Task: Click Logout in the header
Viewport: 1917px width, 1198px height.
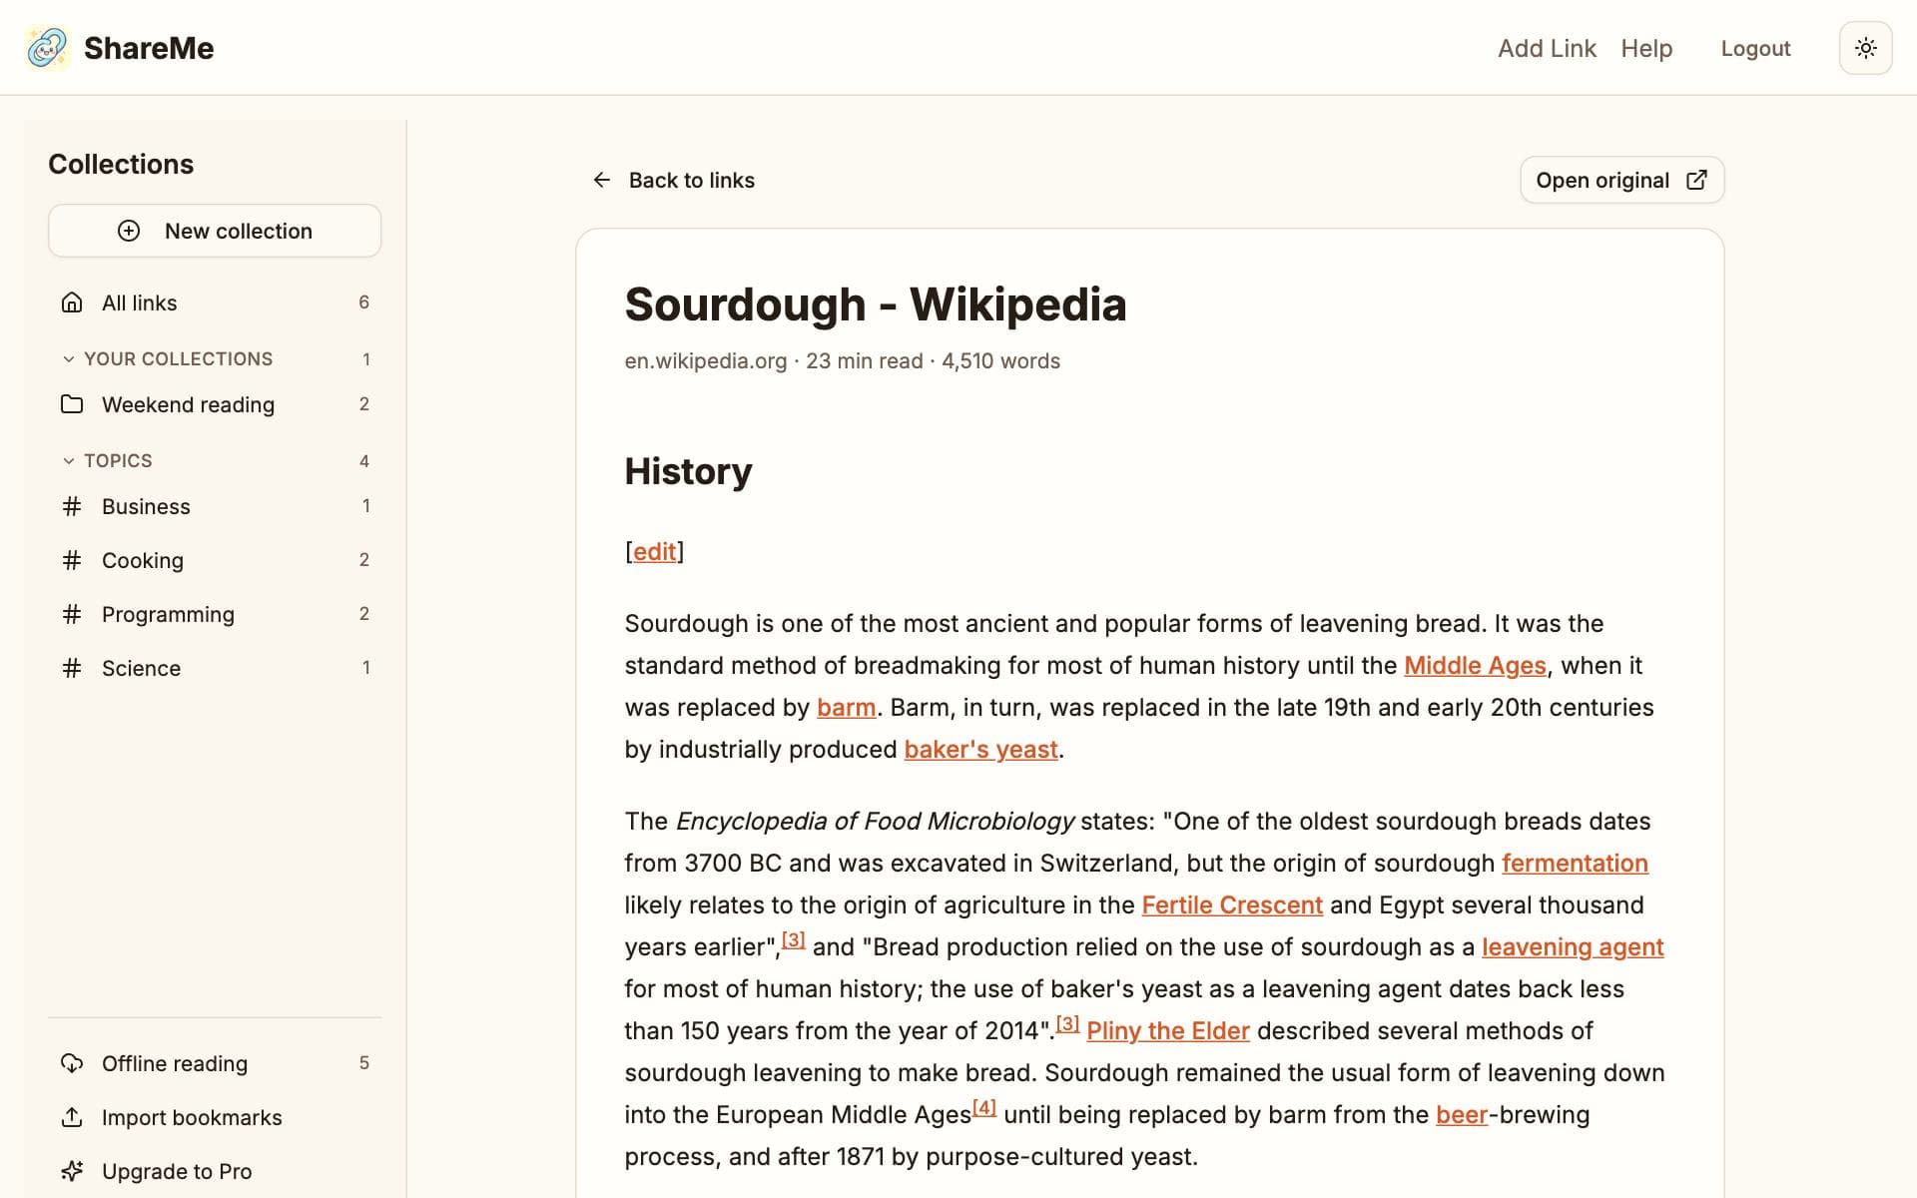Action: click(x=1755, y=48)
